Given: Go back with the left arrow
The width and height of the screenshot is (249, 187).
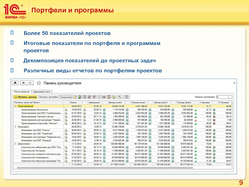Looking at the screenshot, I should pos(23,83).
